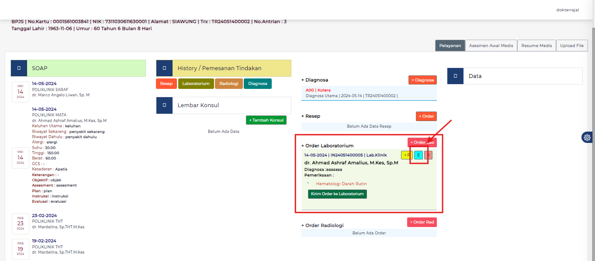The height and width of the screenshot is (261, 595).
Task: Click the + Tambah Konsul button
Action: point(266,120)
